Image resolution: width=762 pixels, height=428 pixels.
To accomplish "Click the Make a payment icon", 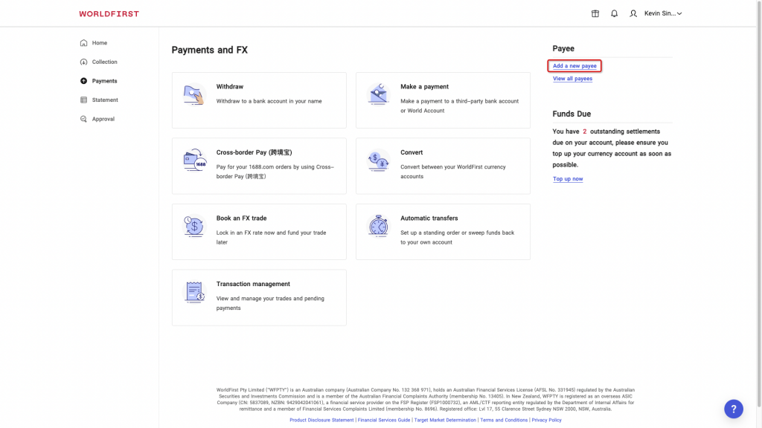I will pos(379,94).
